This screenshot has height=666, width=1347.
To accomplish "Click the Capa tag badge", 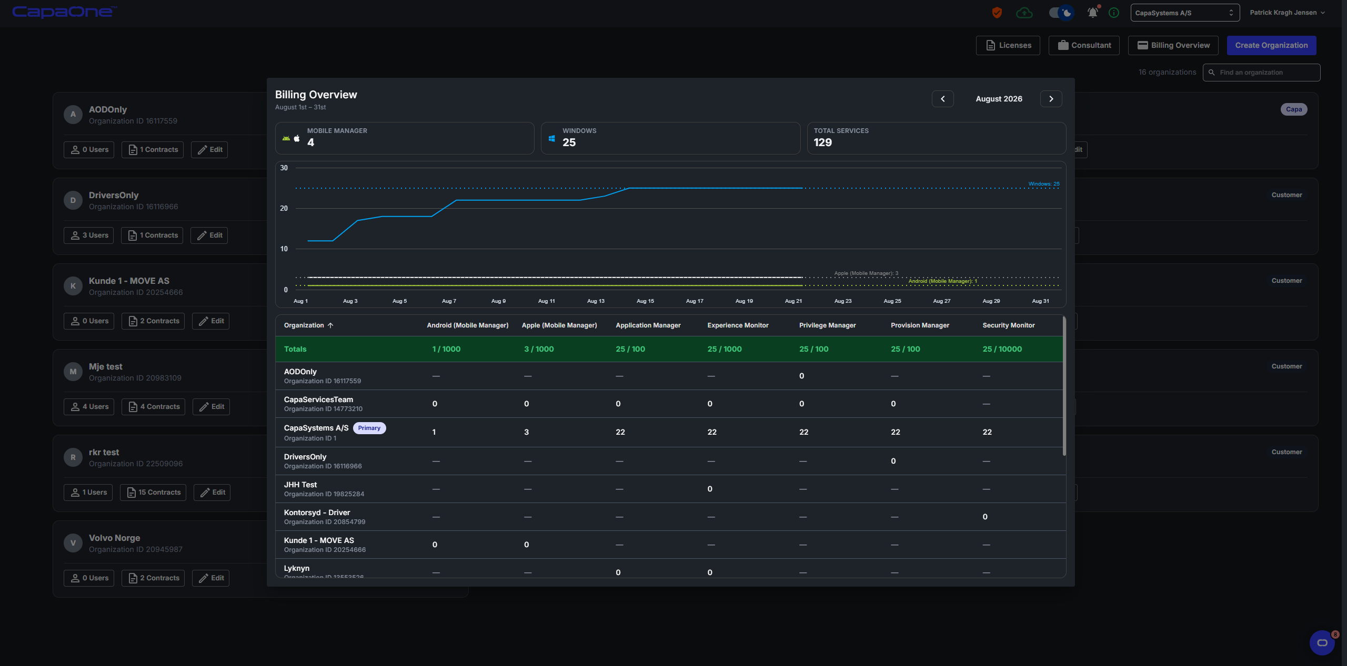I will point(1294,109).
